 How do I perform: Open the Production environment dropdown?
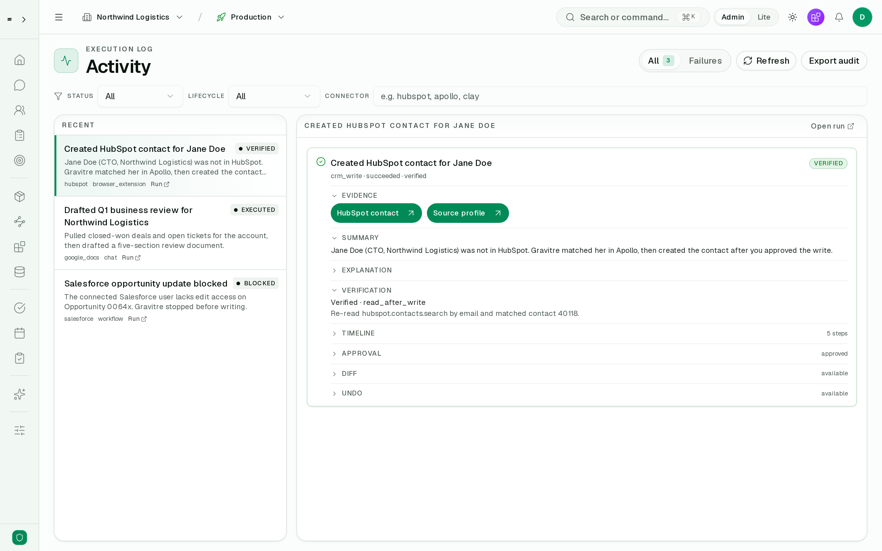click(251, 17)
